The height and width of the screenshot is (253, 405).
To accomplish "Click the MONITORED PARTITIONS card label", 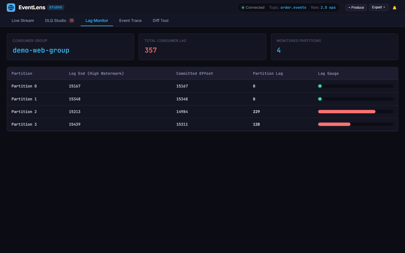I will (299, 41).
